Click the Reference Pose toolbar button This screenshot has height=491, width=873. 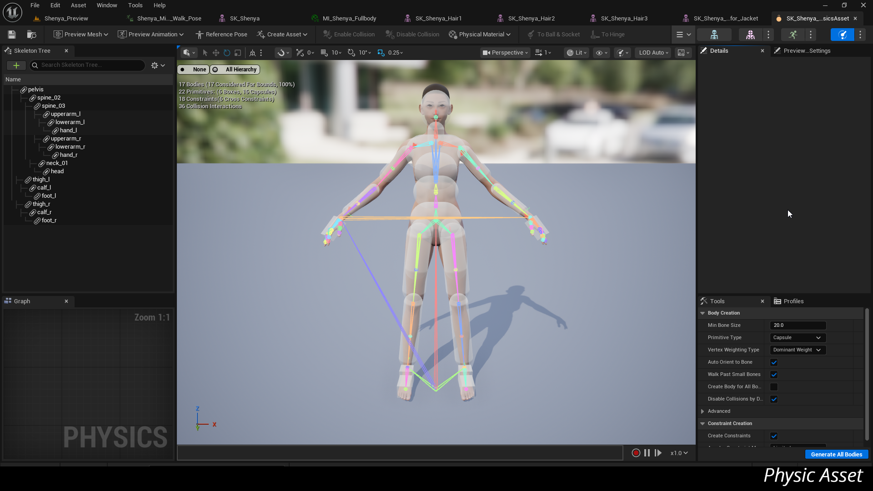(221, 35)
